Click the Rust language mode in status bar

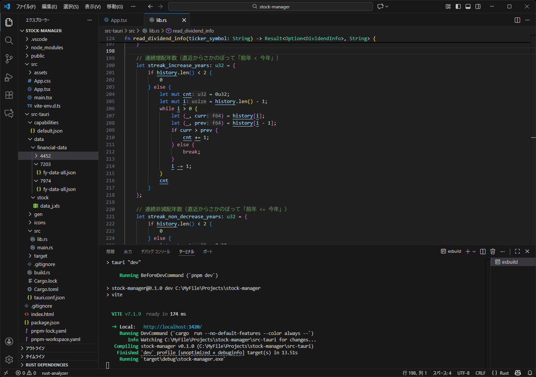[504, 373]
